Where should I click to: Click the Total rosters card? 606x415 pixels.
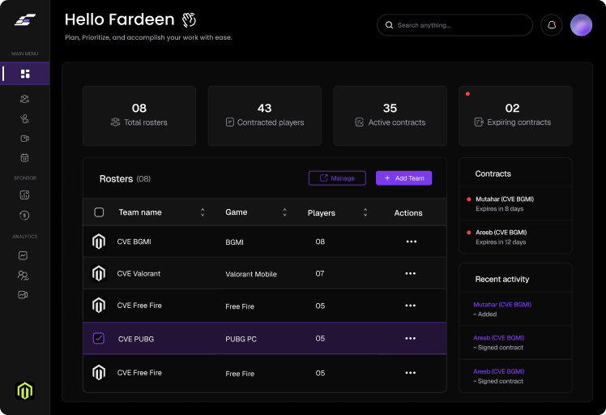(x=139, y=116)
